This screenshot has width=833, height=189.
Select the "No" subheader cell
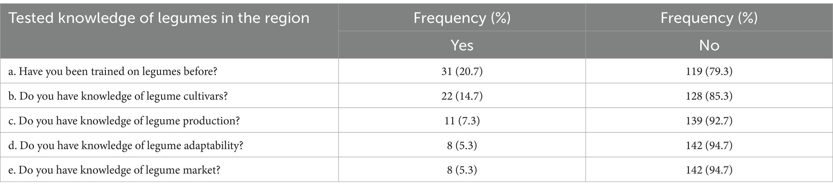709,45
